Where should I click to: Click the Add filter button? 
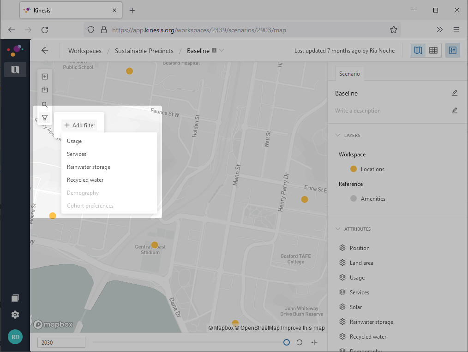pyautogui.click(x=79, y=125)
